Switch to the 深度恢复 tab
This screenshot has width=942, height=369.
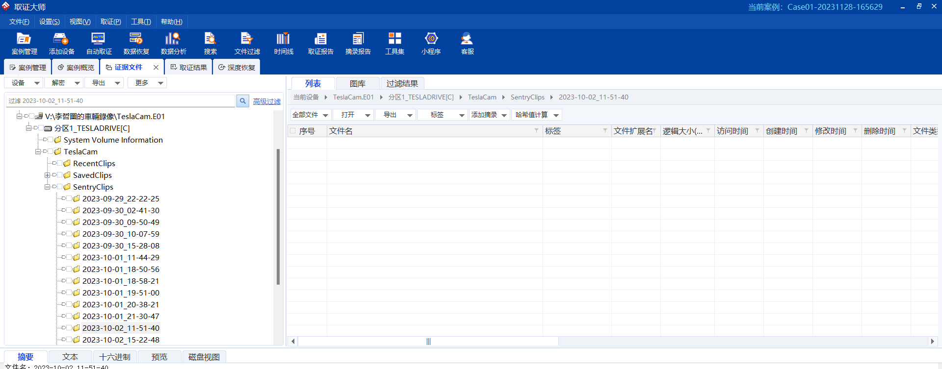236,68
